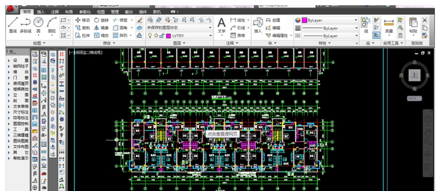Viewport: 437px width, 191px height.
Task: Open 未保存的图层状态 layer state dropdown
Action: (180, 28)
